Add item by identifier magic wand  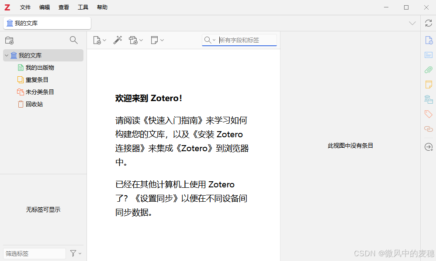coord(118,40)
